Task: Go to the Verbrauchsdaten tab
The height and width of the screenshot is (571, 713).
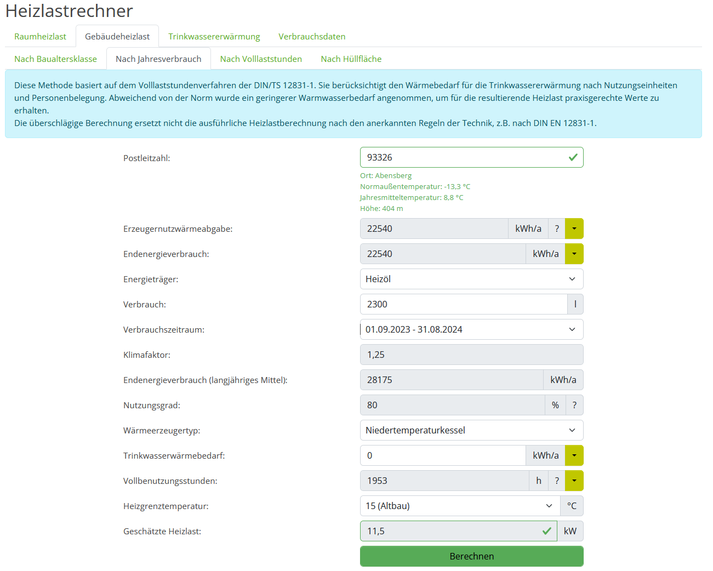Action: click(312, 36)
